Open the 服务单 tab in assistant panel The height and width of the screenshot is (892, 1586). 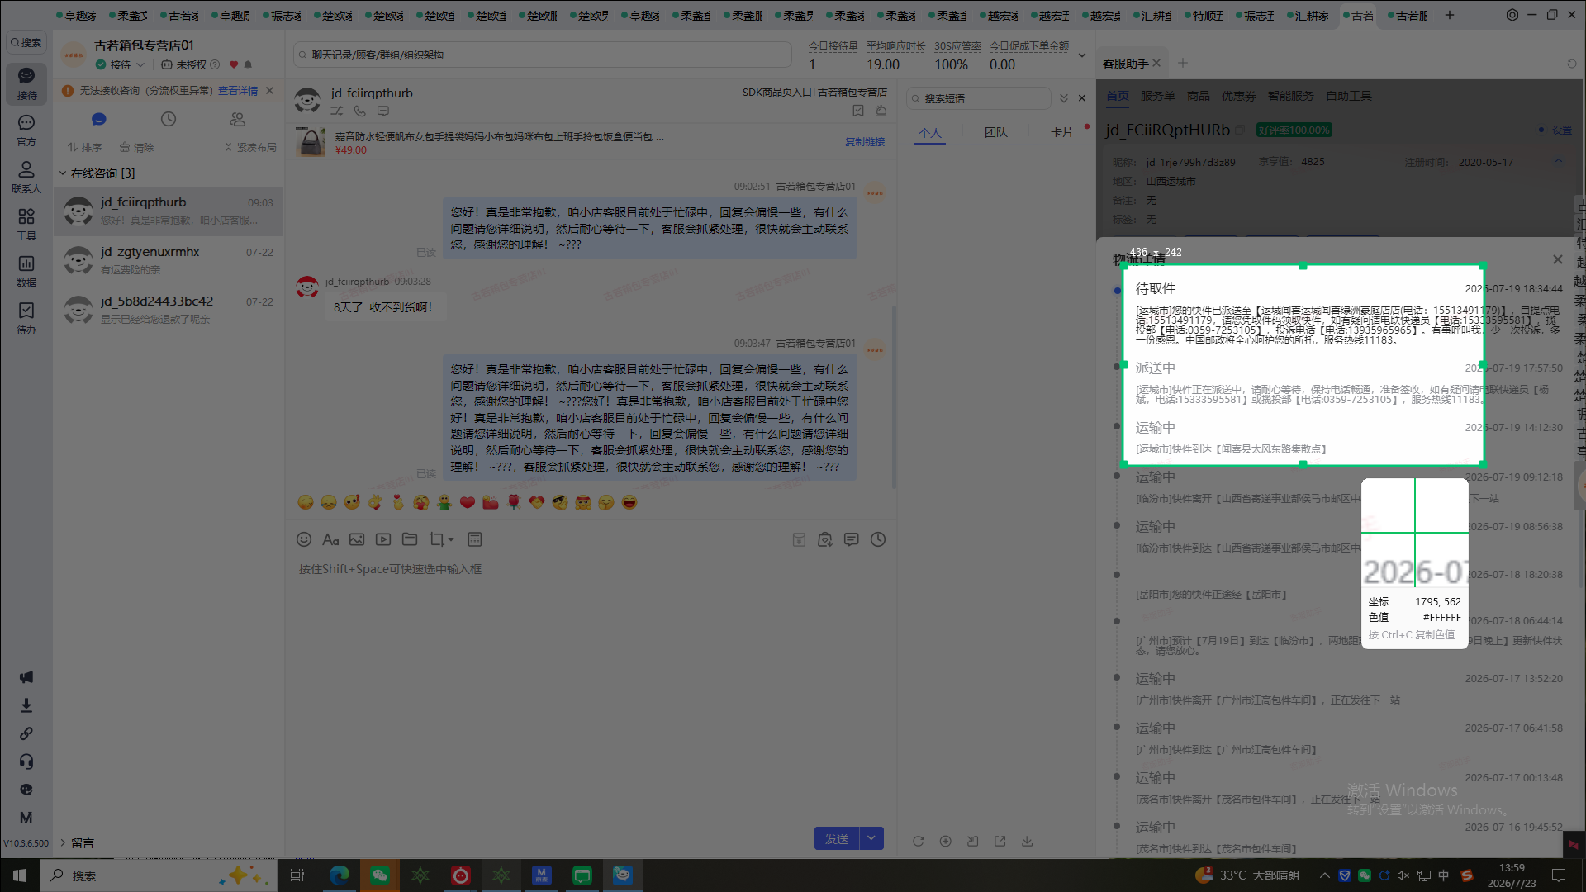pos(1157,96)
